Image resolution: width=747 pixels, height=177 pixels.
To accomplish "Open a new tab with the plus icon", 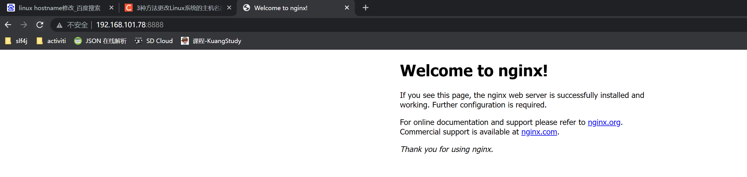I will click(x=365, y=8).
